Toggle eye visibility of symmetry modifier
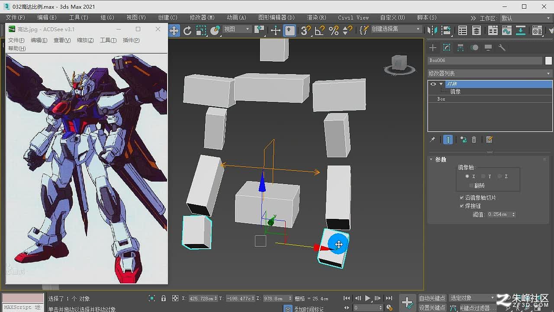 433,84
